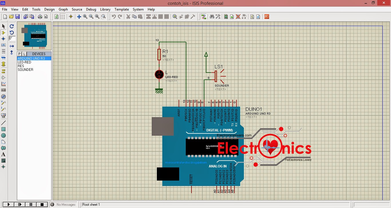Mirror horizontally with X-mirror arrows icon

tap(12, 46)
